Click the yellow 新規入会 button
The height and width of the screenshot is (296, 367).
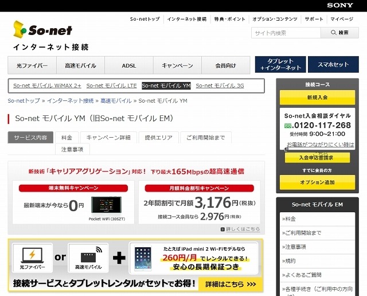pyautogui.click(x=317, y=98)
